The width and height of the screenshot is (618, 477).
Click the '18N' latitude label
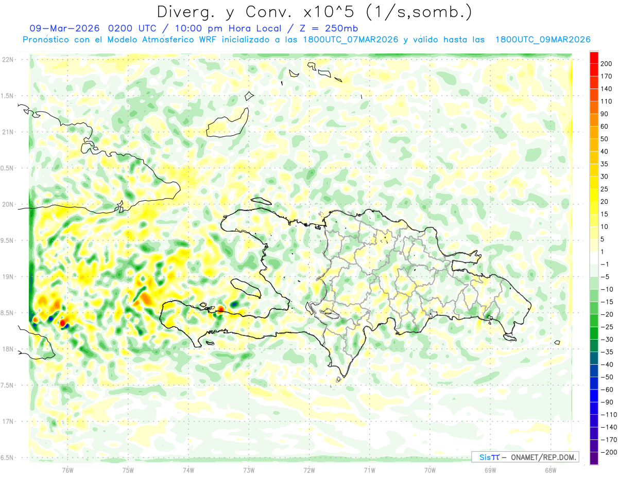click(7, 349)
